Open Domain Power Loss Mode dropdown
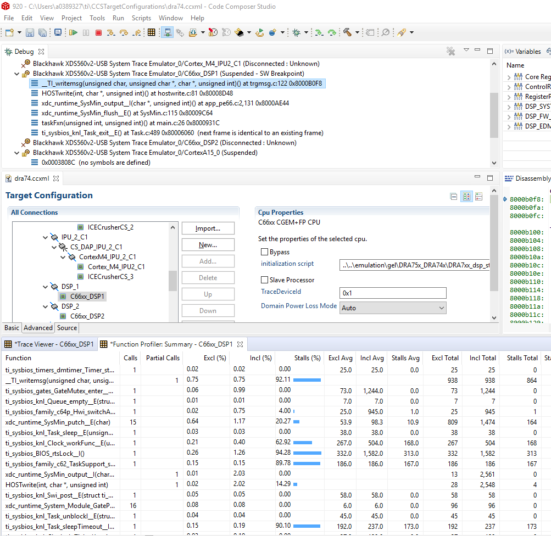This screenshot has height=536, width=551. tap(393, 308)
